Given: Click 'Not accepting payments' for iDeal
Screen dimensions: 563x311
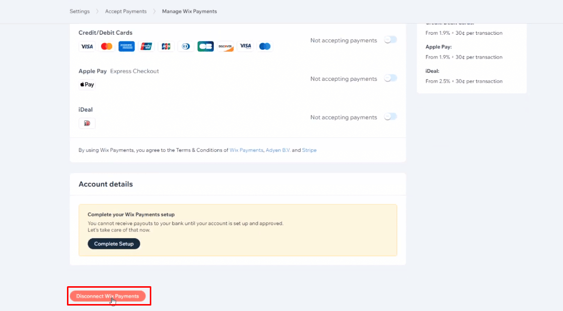Looking at the screenshot, I should pos(344,117).
